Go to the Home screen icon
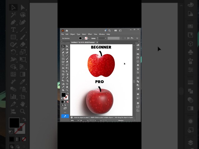199x149 pixels. (67, 31)
